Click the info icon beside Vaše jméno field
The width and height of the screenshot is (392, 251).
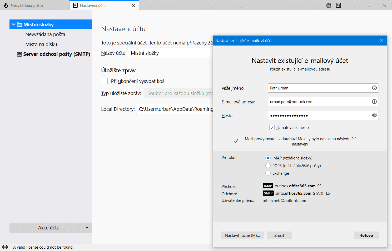coord(374,88)
